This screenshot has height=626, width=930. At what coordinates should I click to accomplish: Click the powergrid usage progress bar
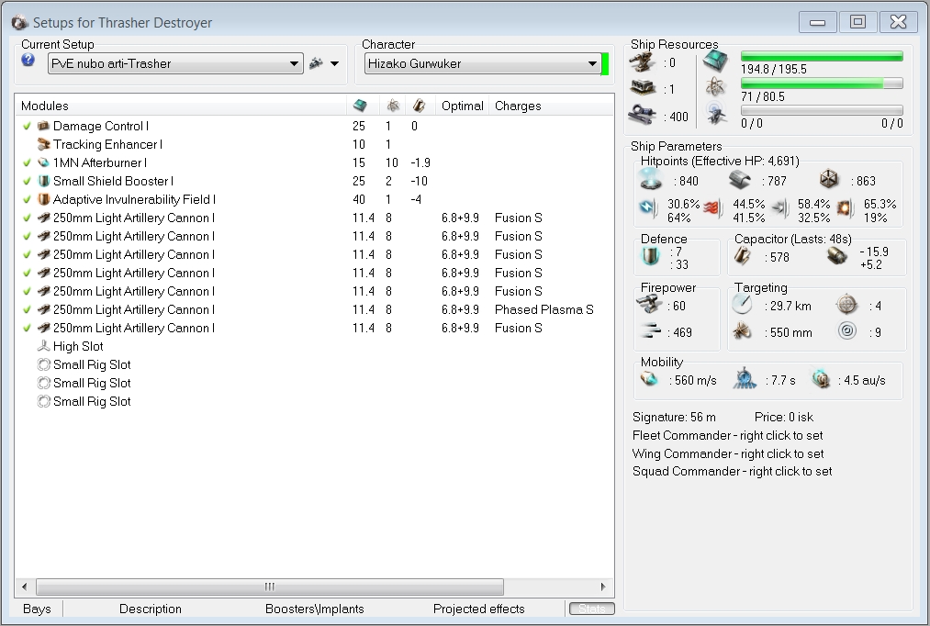822,84
